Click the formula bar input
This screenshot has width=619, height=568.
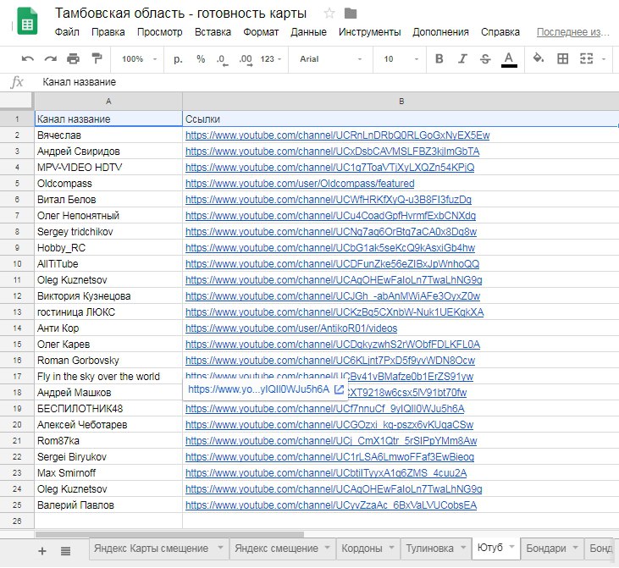tap(328, 82)
